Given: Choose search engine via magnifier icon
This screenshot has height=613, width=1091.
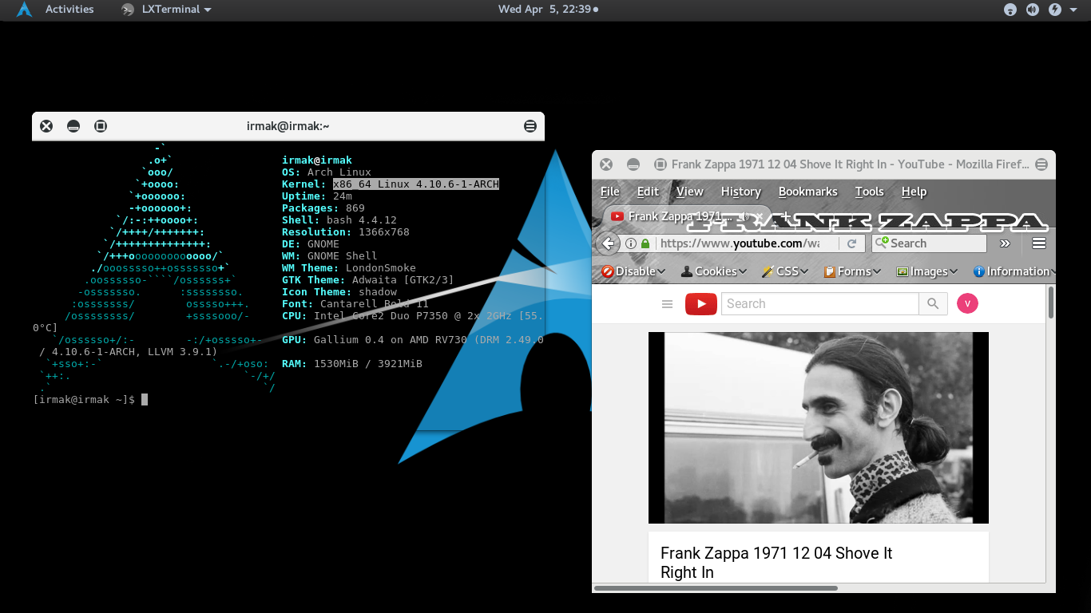Looking at the screenshot, I should 882,243.
